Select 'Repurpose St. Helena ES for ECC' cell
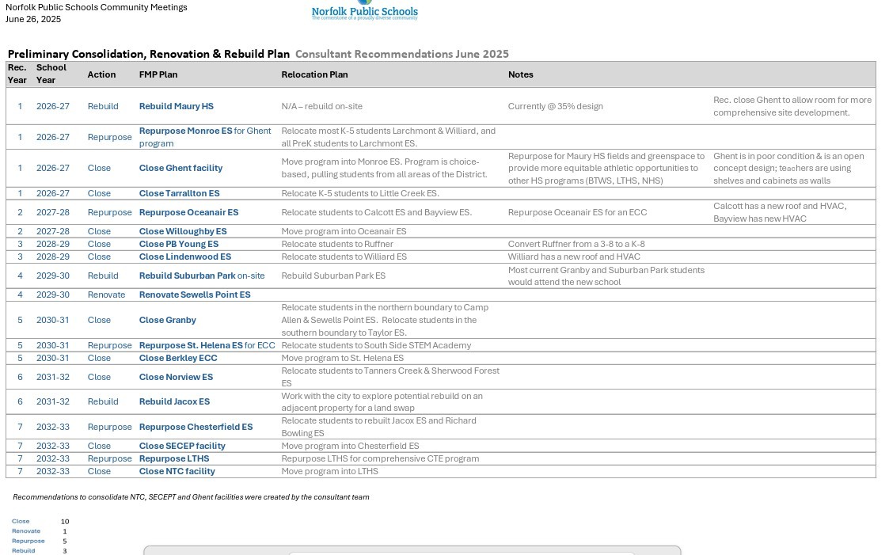 click(207, 345)
